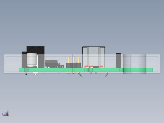Click the red origin point of the triad
The height and width of the screenshot is (123, 164).
tap(8, 115)
